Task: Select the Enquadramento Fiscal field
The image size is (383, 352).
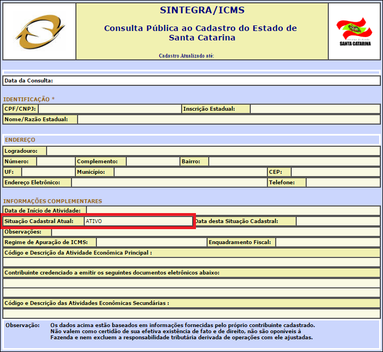Action: click(328, 242)
